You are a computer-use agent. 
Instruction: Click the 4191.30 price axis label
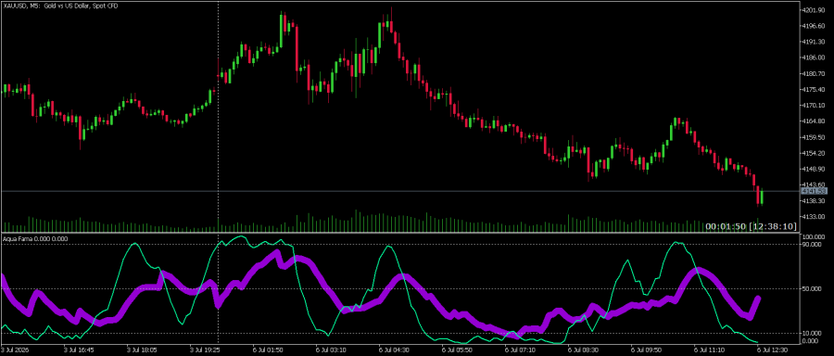coord(815,42)
